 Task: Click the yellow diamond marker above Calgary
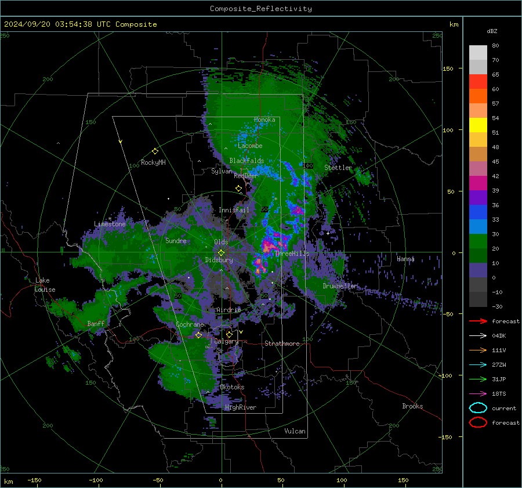coord(229,334)
